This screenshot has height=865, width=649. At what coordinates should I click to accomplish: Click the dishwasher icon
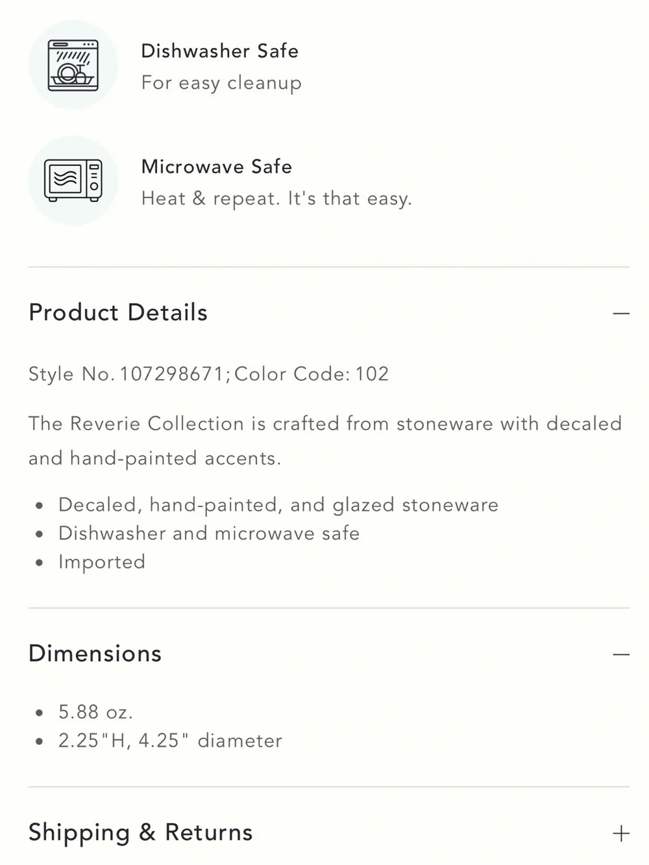click(73, 65)
